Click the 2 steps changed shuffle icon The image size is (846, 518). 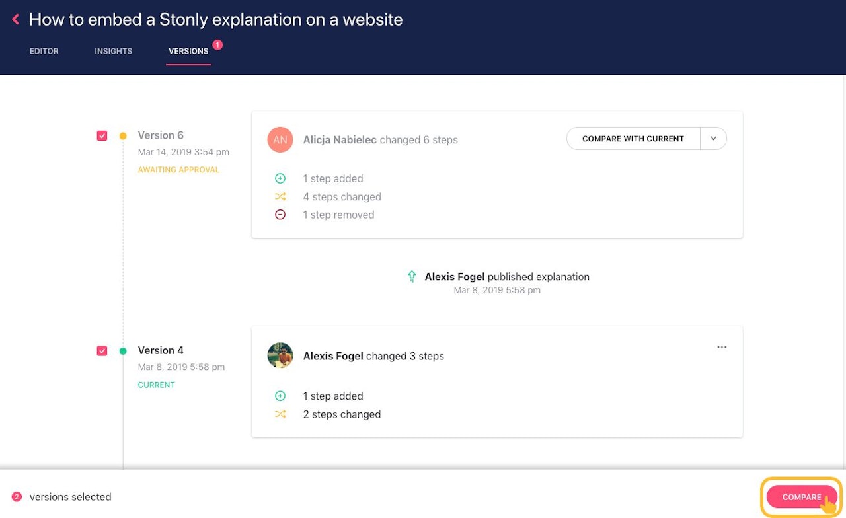point(280,414)
